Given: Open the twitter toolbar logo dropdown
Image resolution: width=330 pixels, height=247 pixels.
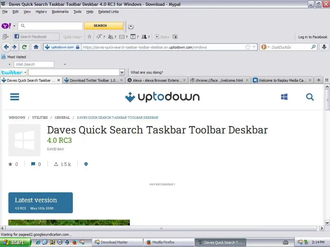Looking at the screenshot, I should tap(14, 72).
